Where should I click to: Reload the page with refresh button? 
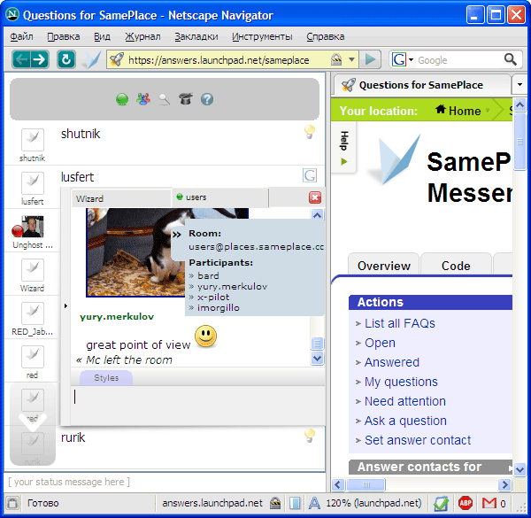point(66,59)
